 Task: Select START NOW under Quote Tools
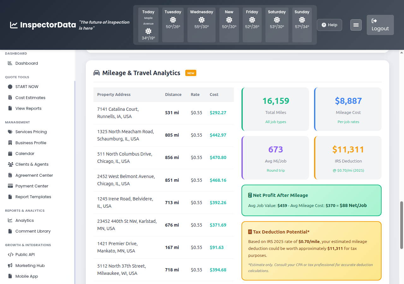[10, 86]
